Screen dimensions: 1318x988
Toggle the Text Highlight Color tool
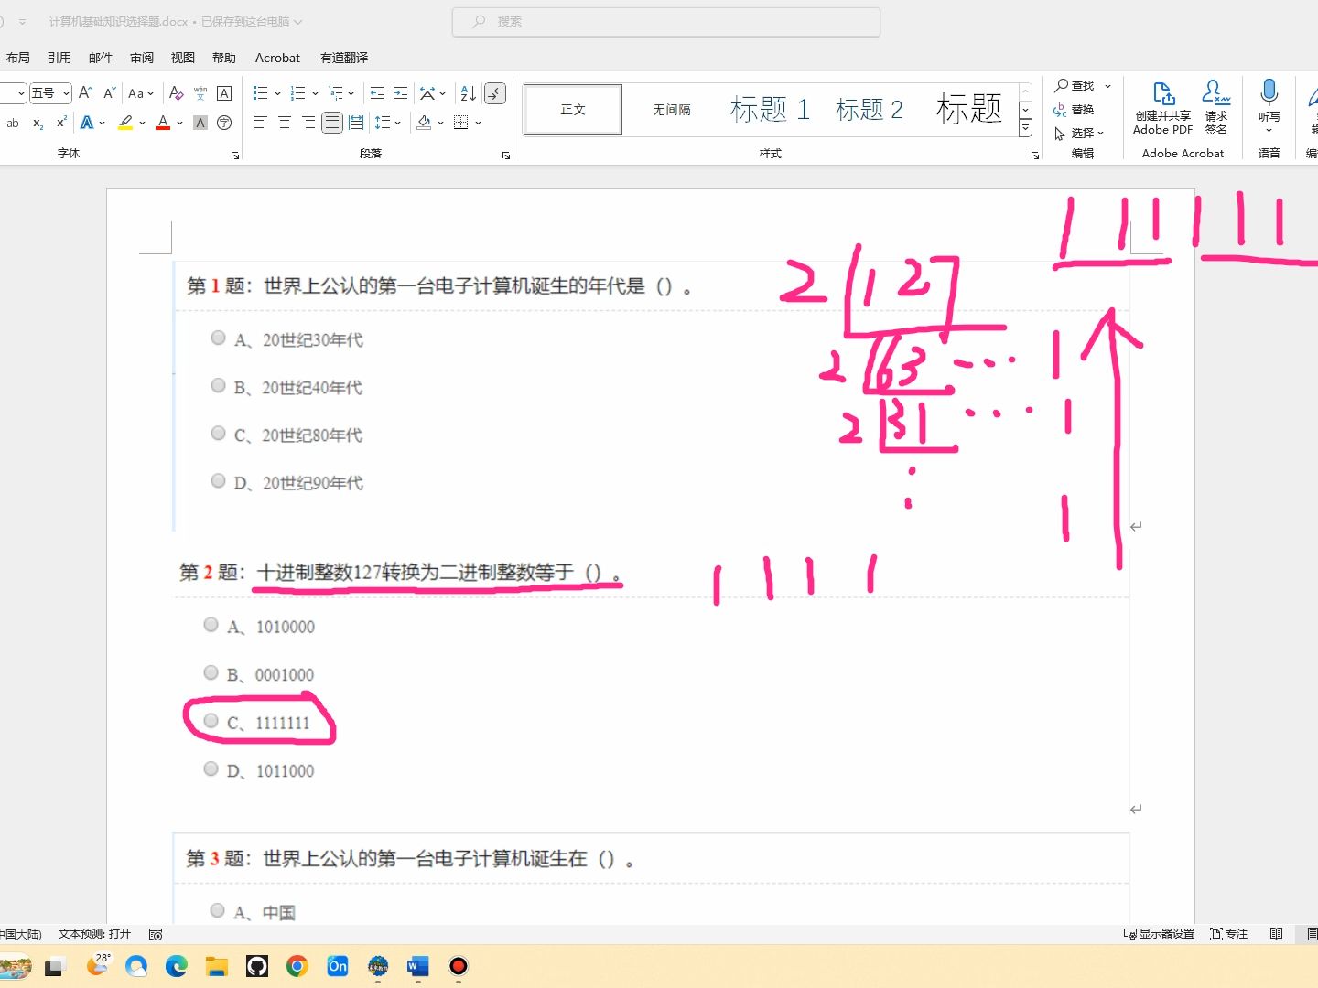[x=125, y=122]
